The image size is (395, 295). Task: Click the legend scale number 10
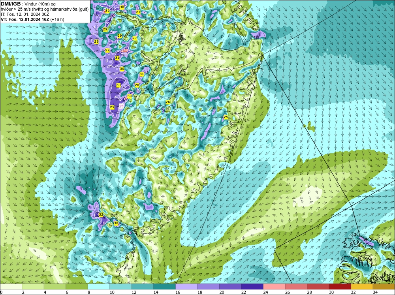(x=112, y=292)
